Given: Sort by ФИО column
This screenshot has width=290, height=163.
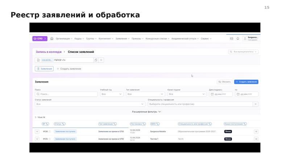Looking at the screenshot, I should point(155,124).
